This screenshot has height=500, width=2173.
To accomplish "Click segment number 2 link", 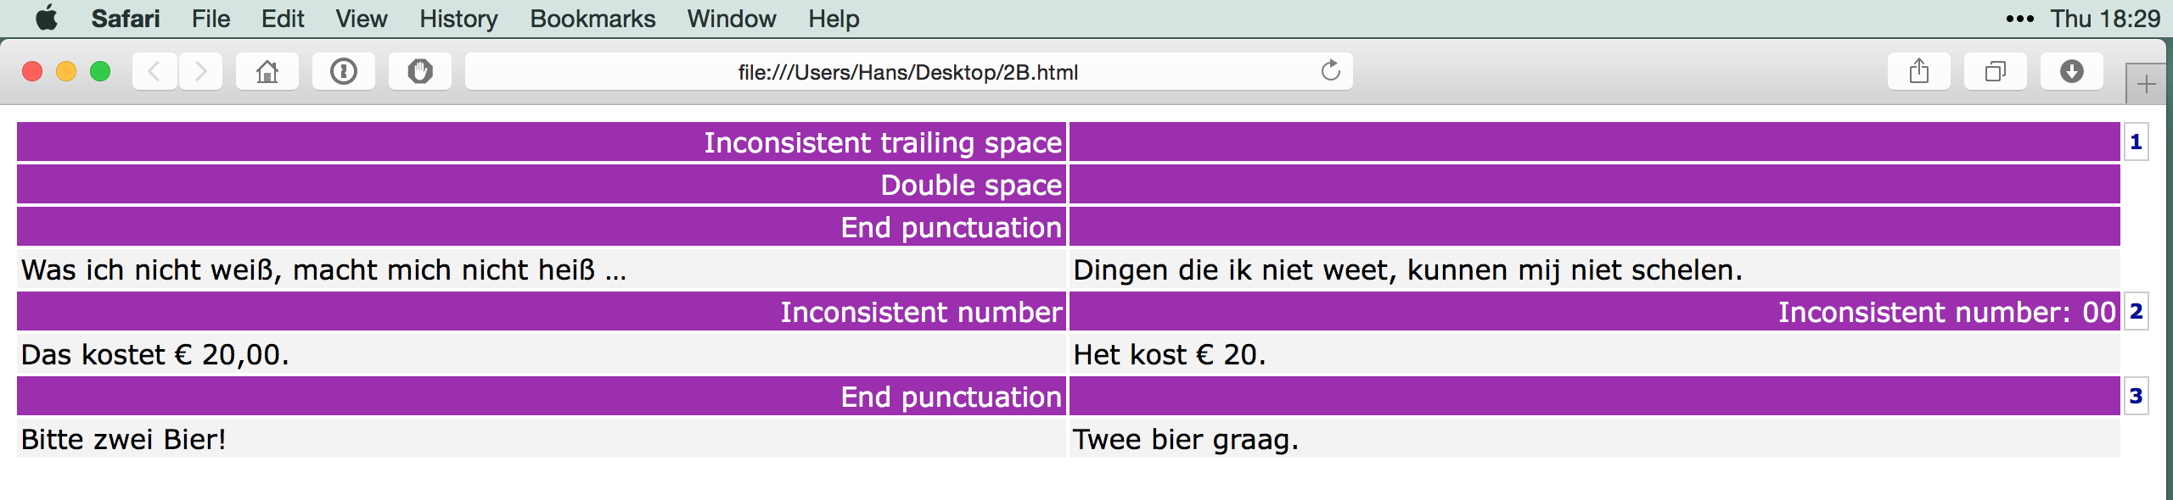I will (x=2136, y=312).
